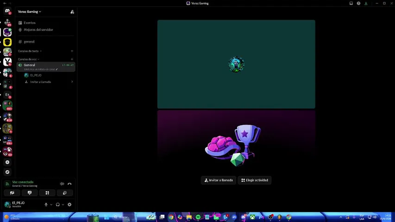Disconnect from voice with hang-up icon
This screenshot has height=222, width=395.
tap(69, 184)
